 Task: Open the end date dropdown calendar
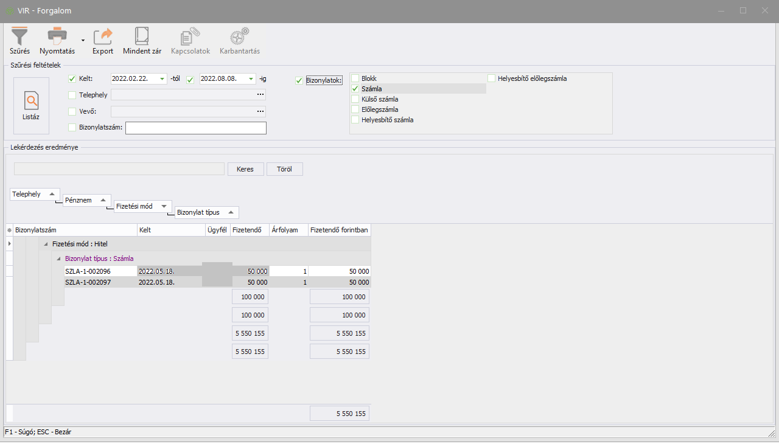[251, 78]
